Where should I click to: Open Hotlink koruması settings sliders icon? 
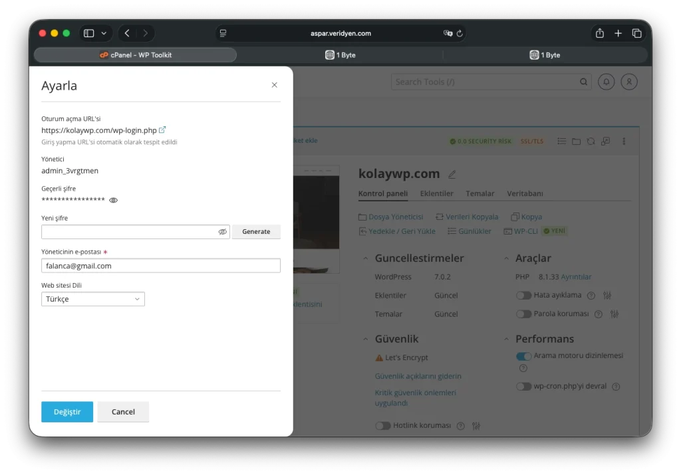476,426
